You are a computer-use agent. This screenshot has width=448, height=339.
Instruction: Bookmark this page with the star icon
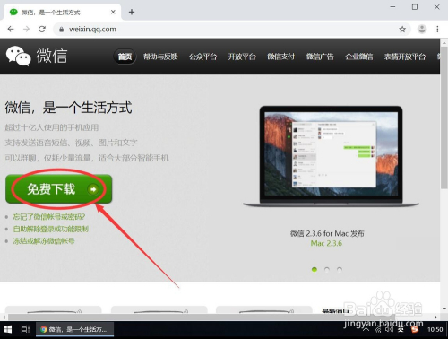(x=402, y=29)
